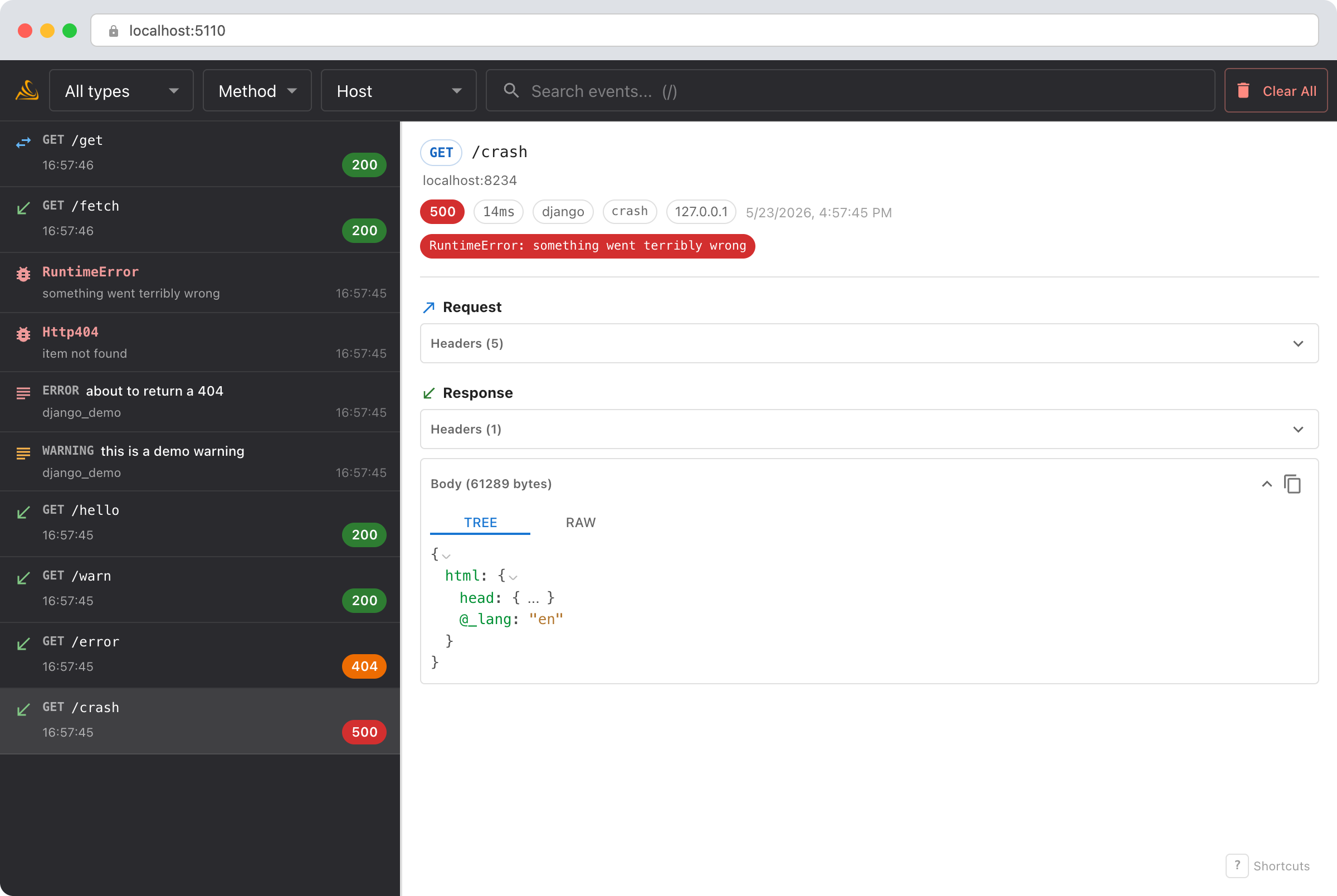Viewport: 1337px width, 896px height.
Task: Select the GET /get event row
Action: tap(200, 153)
